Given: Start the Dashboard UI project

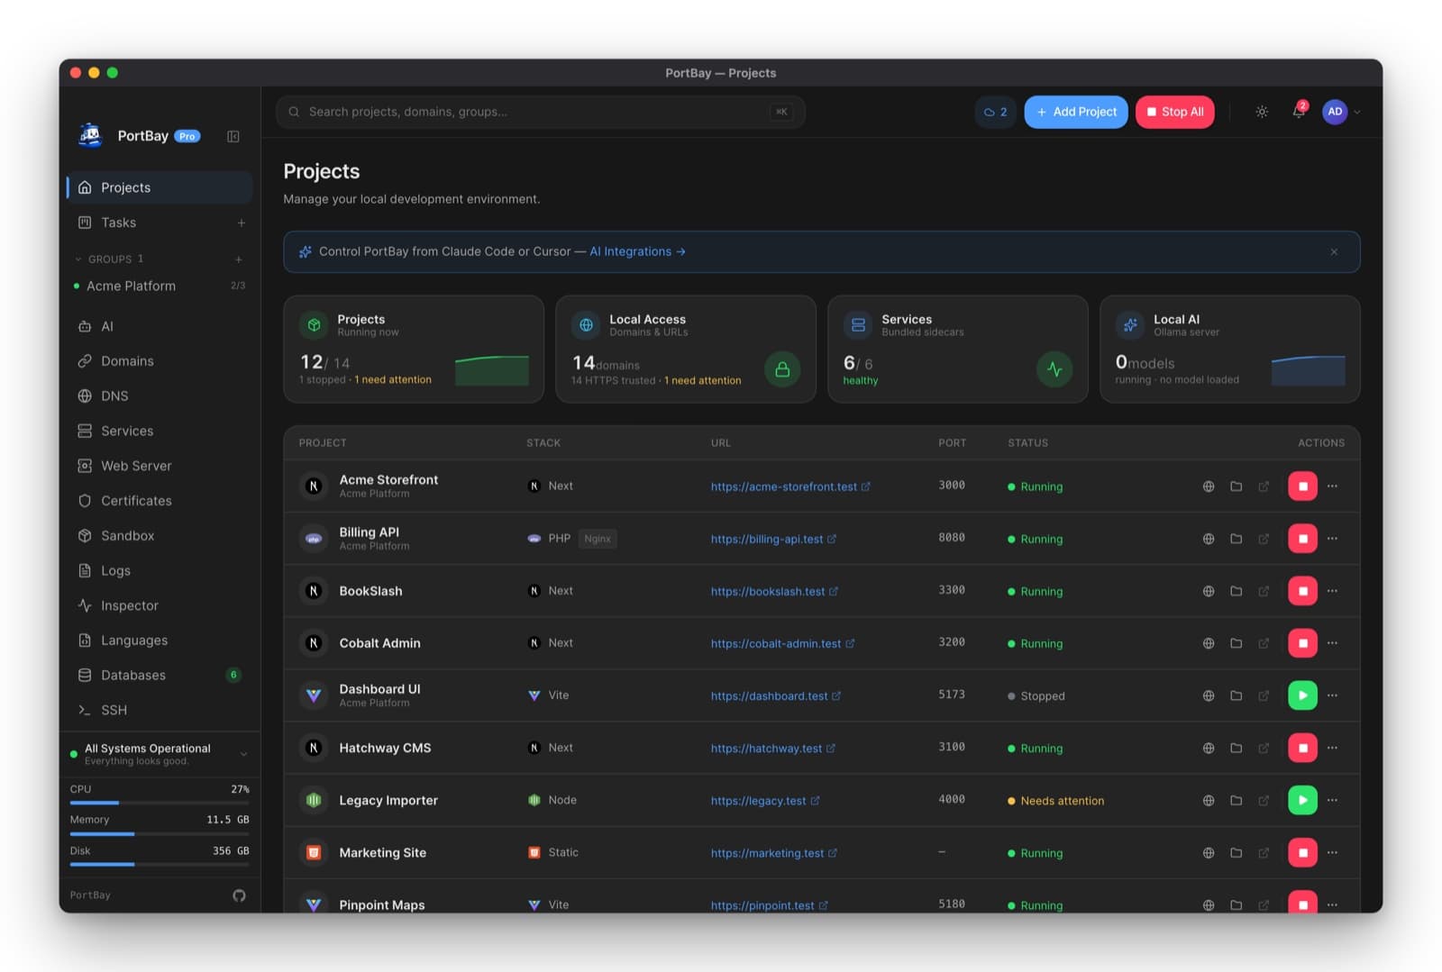Looking at the screenshot, I should coord(1302,695).
